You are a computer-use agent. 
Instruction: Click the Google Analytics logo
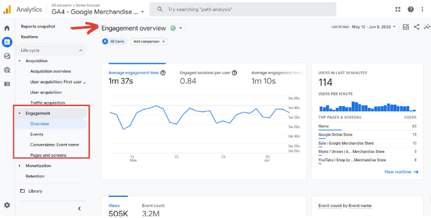[x=7, y=9]
